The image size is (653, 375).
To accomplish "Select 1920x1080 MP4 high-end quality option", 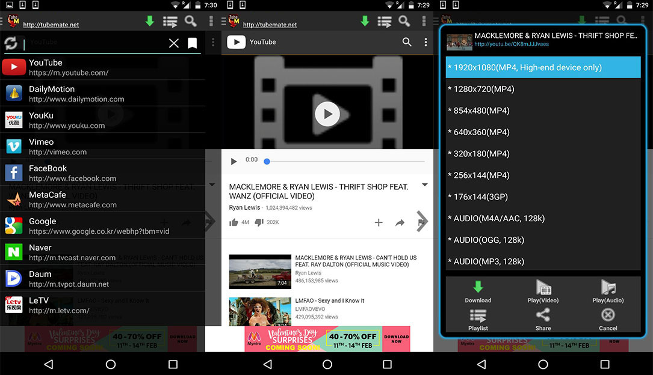I will click(543, 67).
